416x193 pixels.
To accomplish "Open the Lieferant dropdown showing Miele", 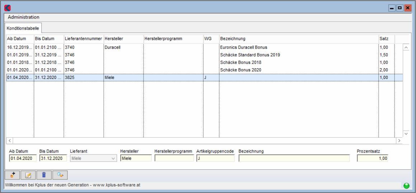I will (x=93, y=158).
